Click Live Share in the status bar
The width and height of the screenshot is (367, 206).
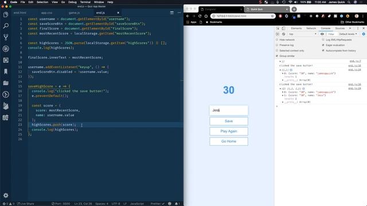[25, 204]
